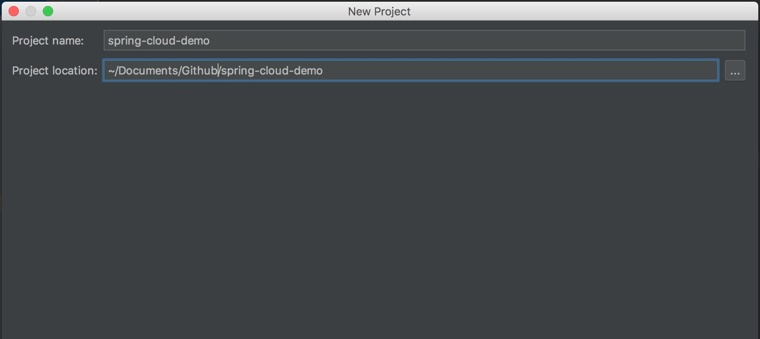
Task: Click the 'Project location:' label
Action: [x=55, y=71]
